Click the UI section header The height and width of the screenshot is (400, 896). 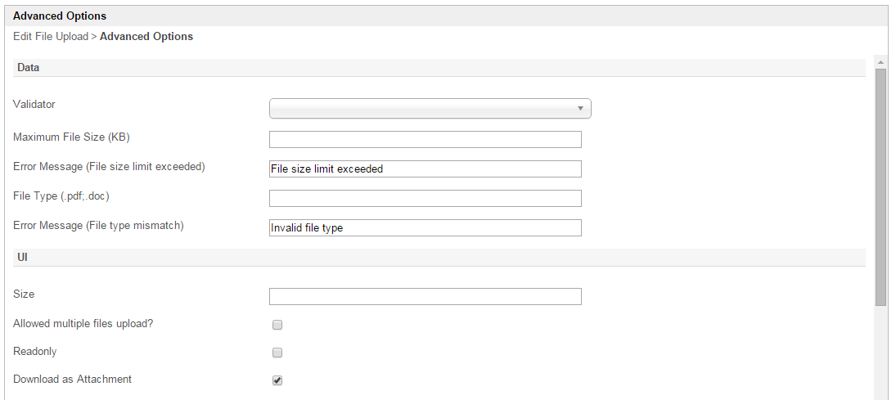click(x=22, y=257)
